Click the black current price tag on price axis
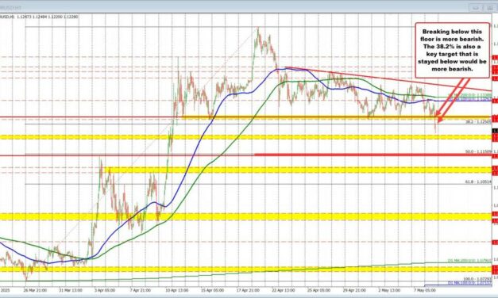 tap(495, 131)
